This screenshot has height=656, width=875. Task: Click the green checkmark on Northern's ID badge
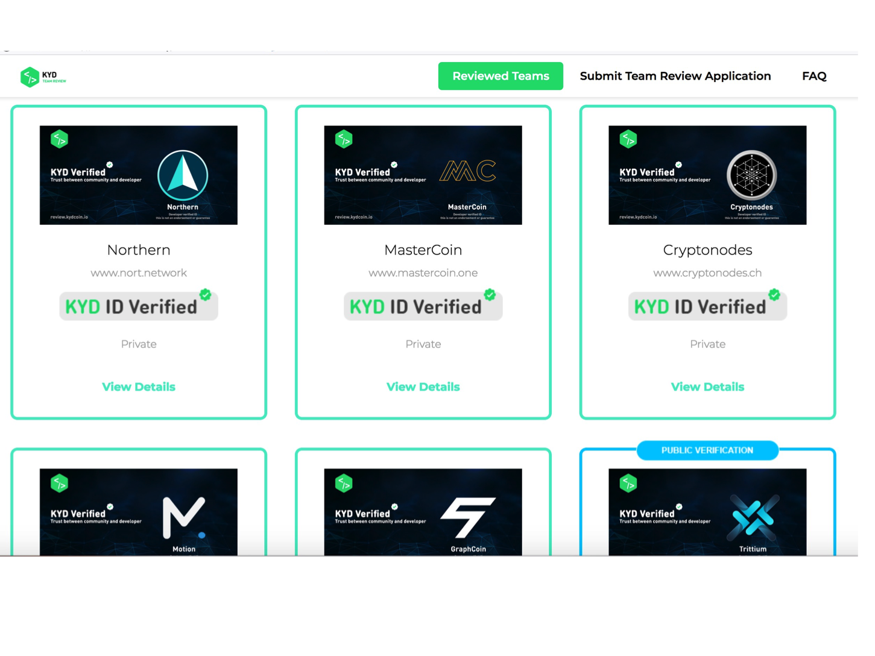click(206, 294)
